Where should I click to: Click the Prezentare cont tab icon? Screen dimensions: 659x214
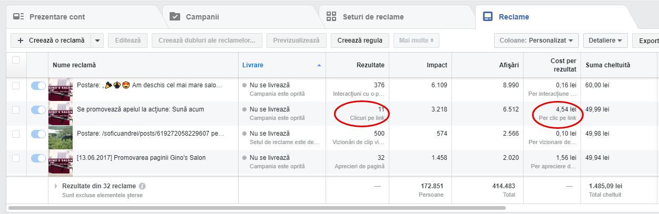tap(18, 17)
